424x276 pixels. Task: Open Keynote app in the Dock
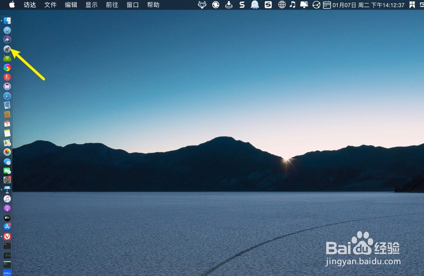7,190
